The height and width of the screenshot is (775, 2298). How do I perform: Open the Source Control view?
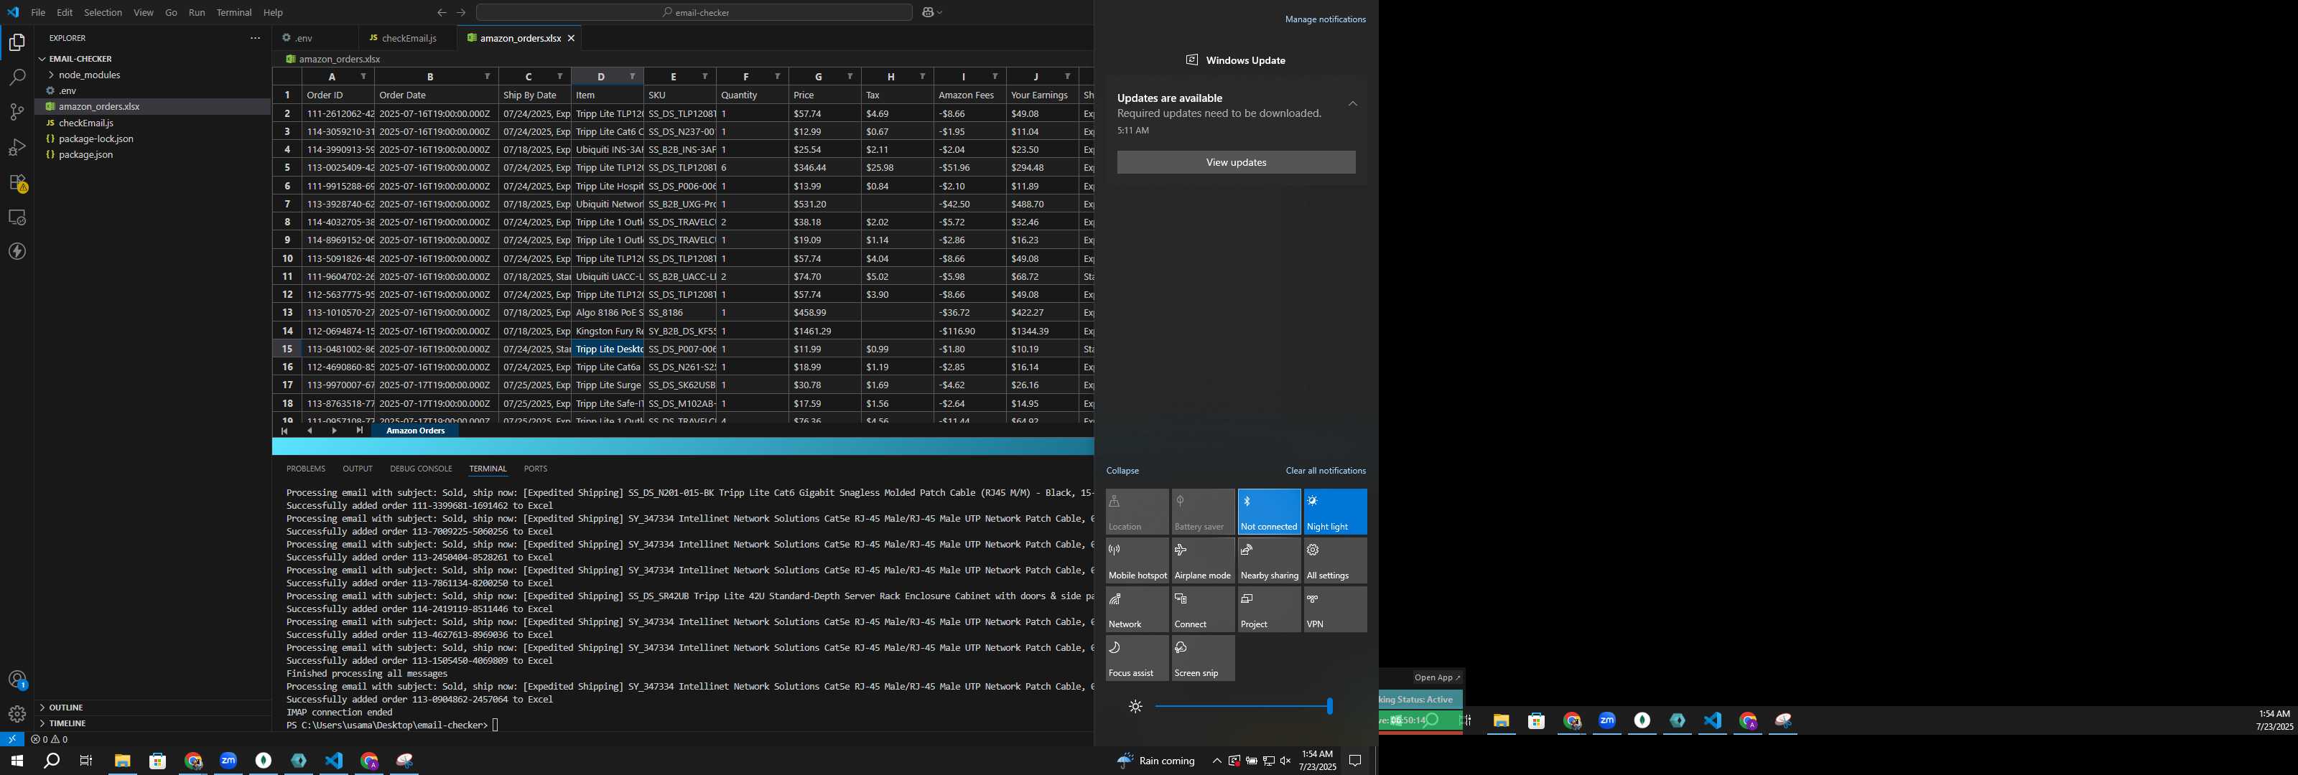pos(17,113)
